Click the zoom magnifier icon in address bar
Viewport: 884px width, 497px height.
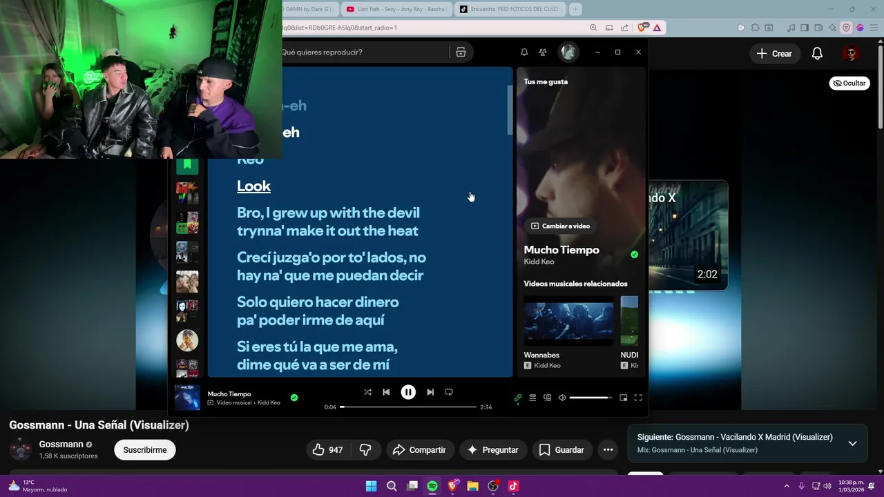click(593, 28)
